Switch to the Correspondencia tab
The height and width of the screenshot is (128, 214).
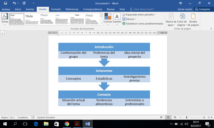[x=93, y=9]
